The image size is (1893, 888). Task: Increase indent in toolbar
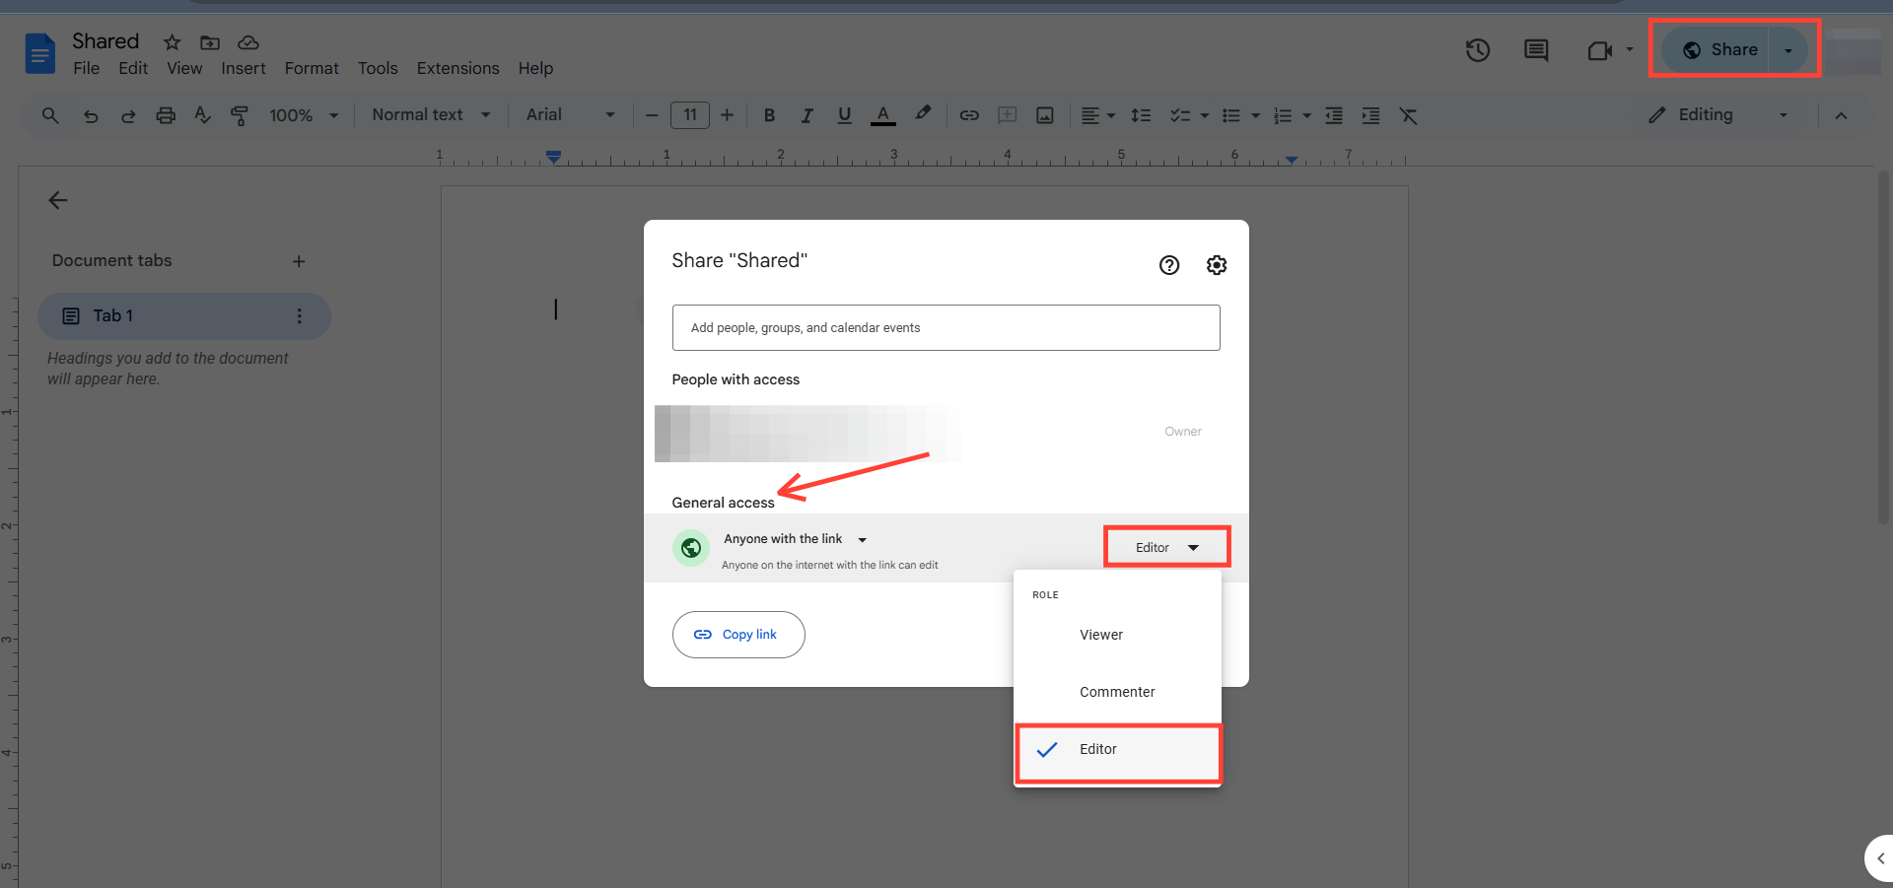coord(1370,115)
